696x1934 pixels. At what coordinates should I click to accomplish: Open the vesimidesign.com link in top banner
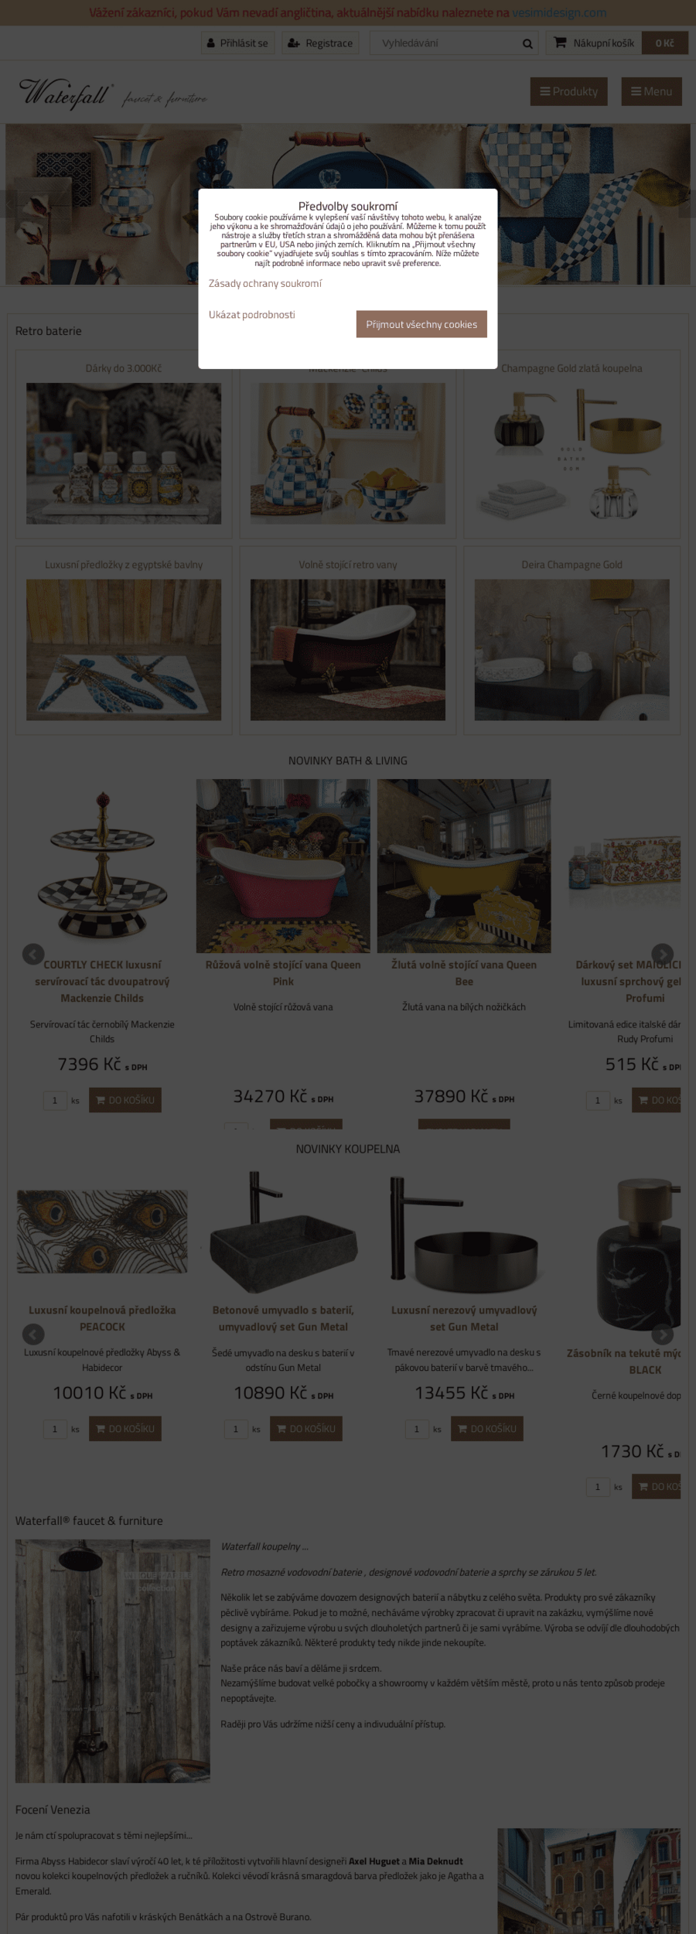coord(559,12)
